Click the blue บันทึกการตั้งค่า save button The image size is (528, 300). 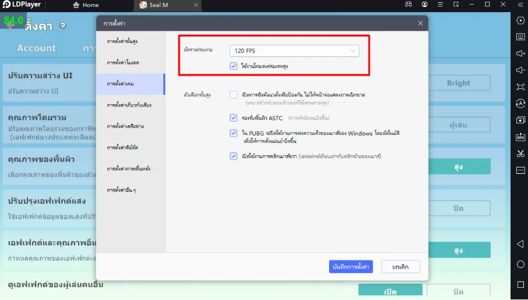coord(351,267)
